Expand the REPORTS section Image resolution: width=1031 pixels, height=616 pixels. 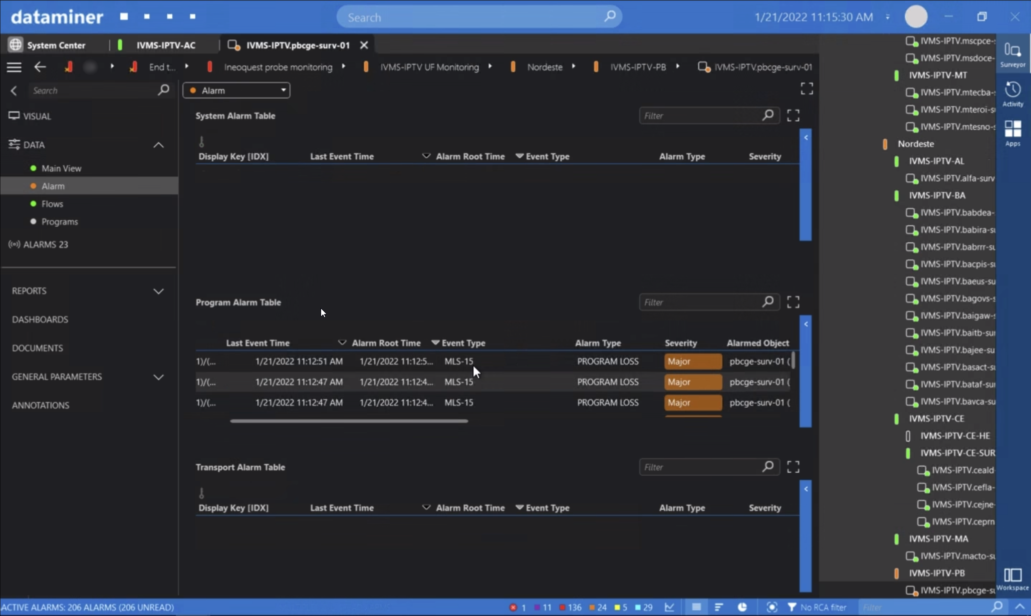pyautogui.click(x=158, y=291)
